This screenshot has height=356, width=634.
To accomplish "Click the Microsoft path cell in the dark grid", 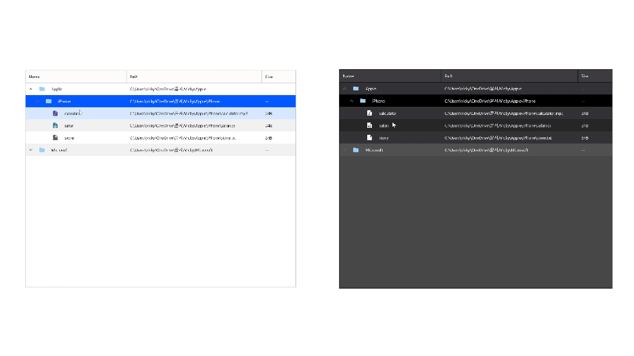I will point(509,150).
